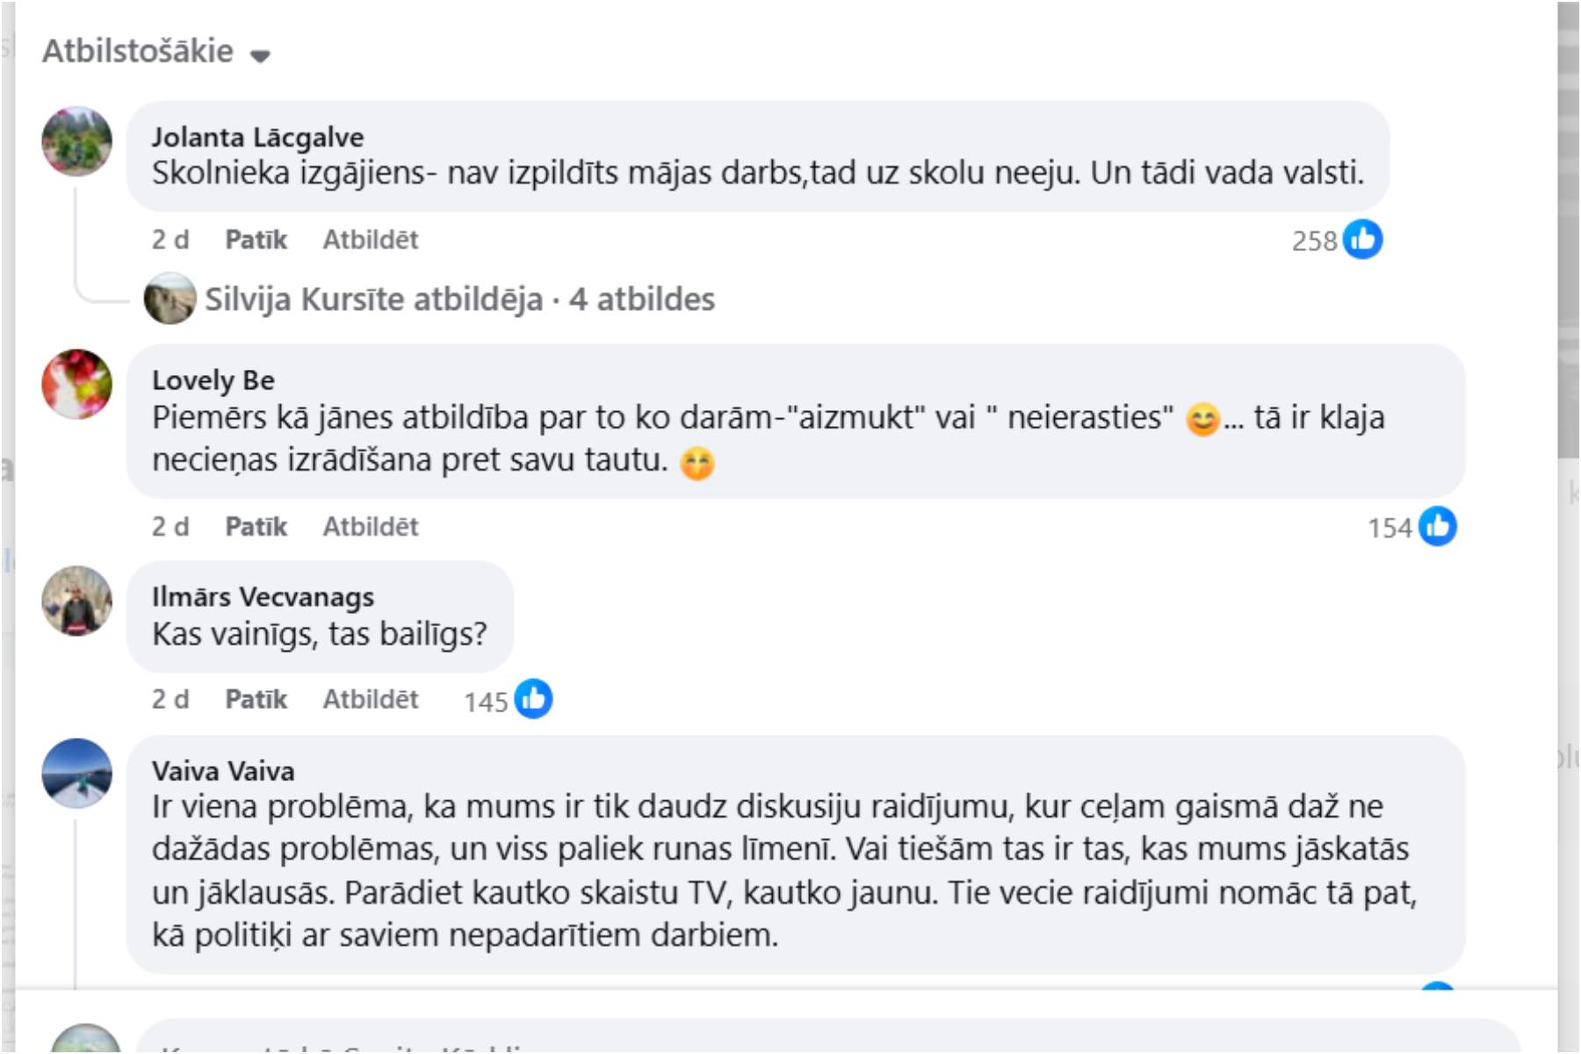Click Silvija Kursīte's small avatar

pyautogui.click(x=170, y=298)
